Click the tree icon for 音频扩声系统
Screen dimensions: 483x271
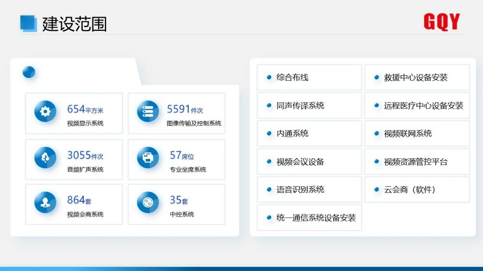tap(45, 157)
